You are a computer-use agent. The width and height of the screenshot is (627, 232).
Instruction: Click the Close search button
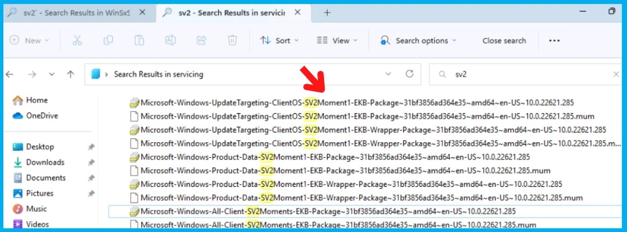point(504,41)
